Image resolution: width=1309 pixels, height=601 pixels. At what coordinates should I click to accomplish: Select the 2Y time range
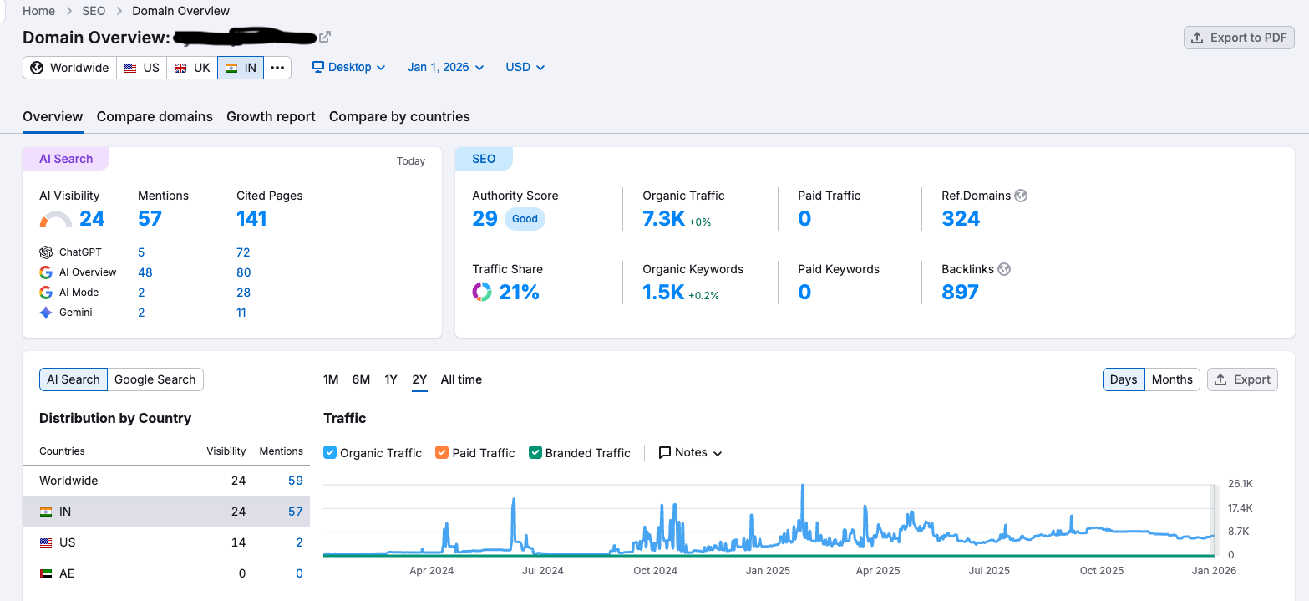coord(419,379)
